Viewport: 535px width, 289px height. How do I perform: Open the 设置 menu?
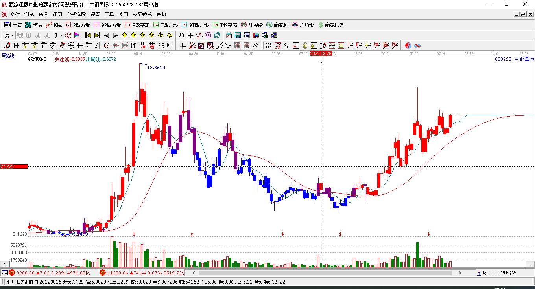[x=95, y=14]
